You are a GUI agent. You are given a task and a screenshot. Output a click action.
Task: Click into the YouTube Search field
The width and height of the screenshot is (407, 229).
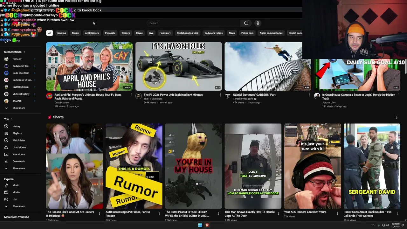click(x=194, y=23)
